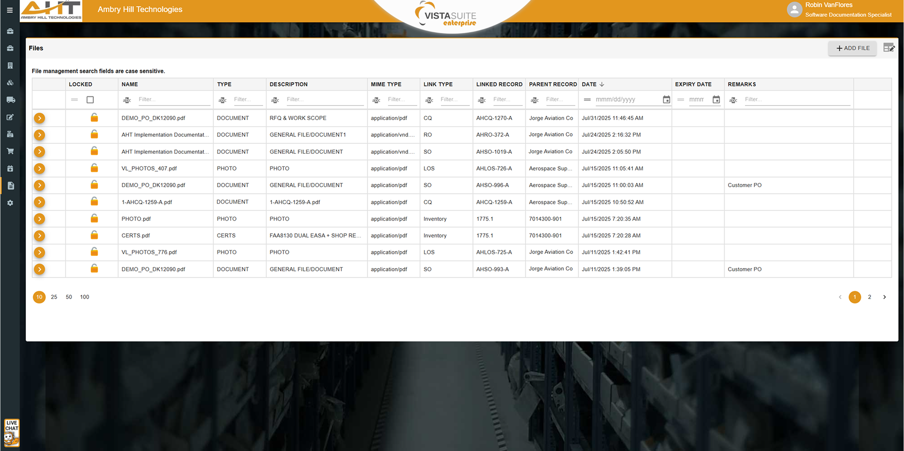The height and width of the screenshot is (451, 904).
Task: Toggle the lock on the PHOTO.pdf row
Action: coord(94,219)
